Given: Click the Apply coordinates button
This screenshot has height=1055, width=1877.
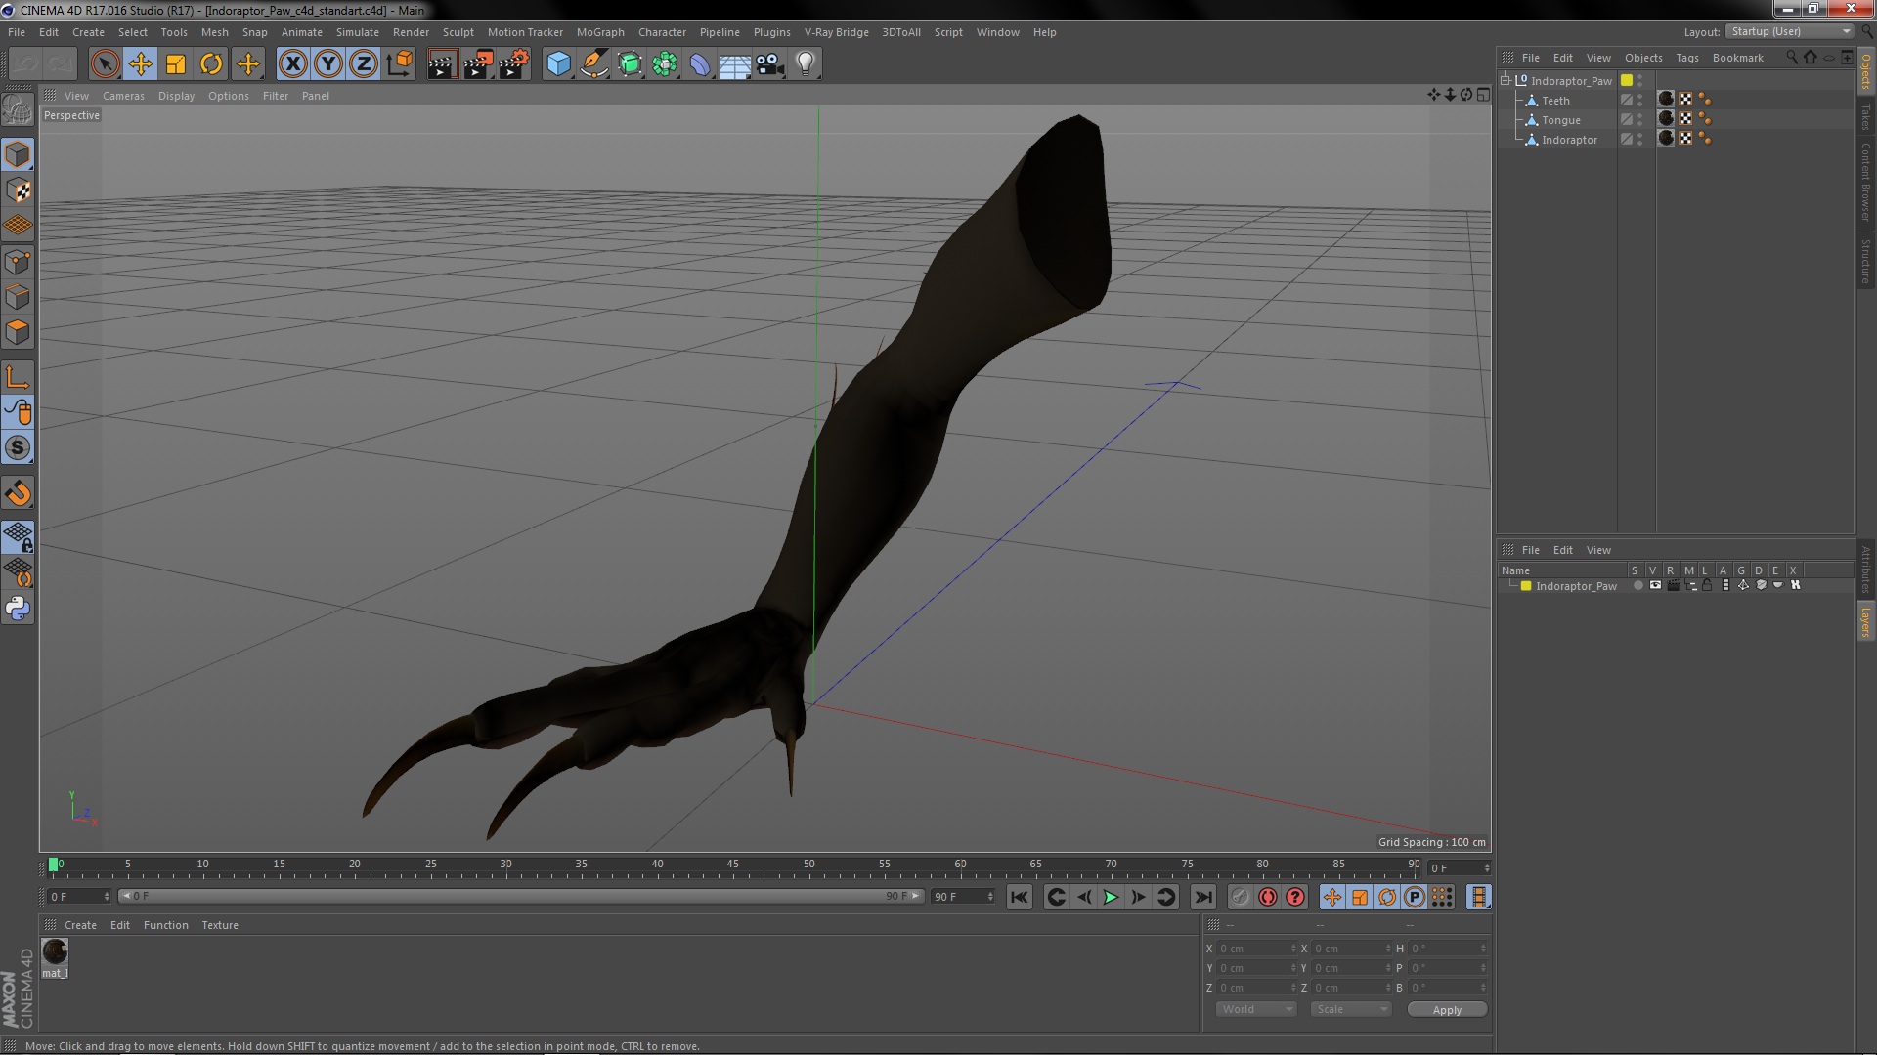Looking at the screenshot, I should click(1447, 1010).
